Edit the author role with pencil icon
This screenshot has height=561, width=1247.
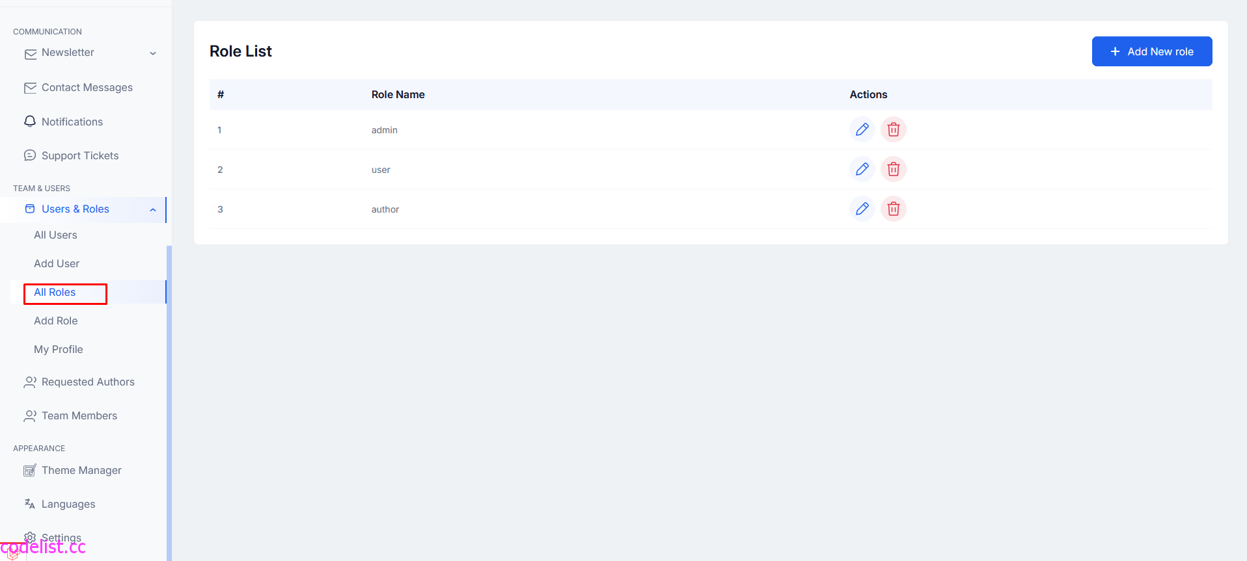[862, 209]
